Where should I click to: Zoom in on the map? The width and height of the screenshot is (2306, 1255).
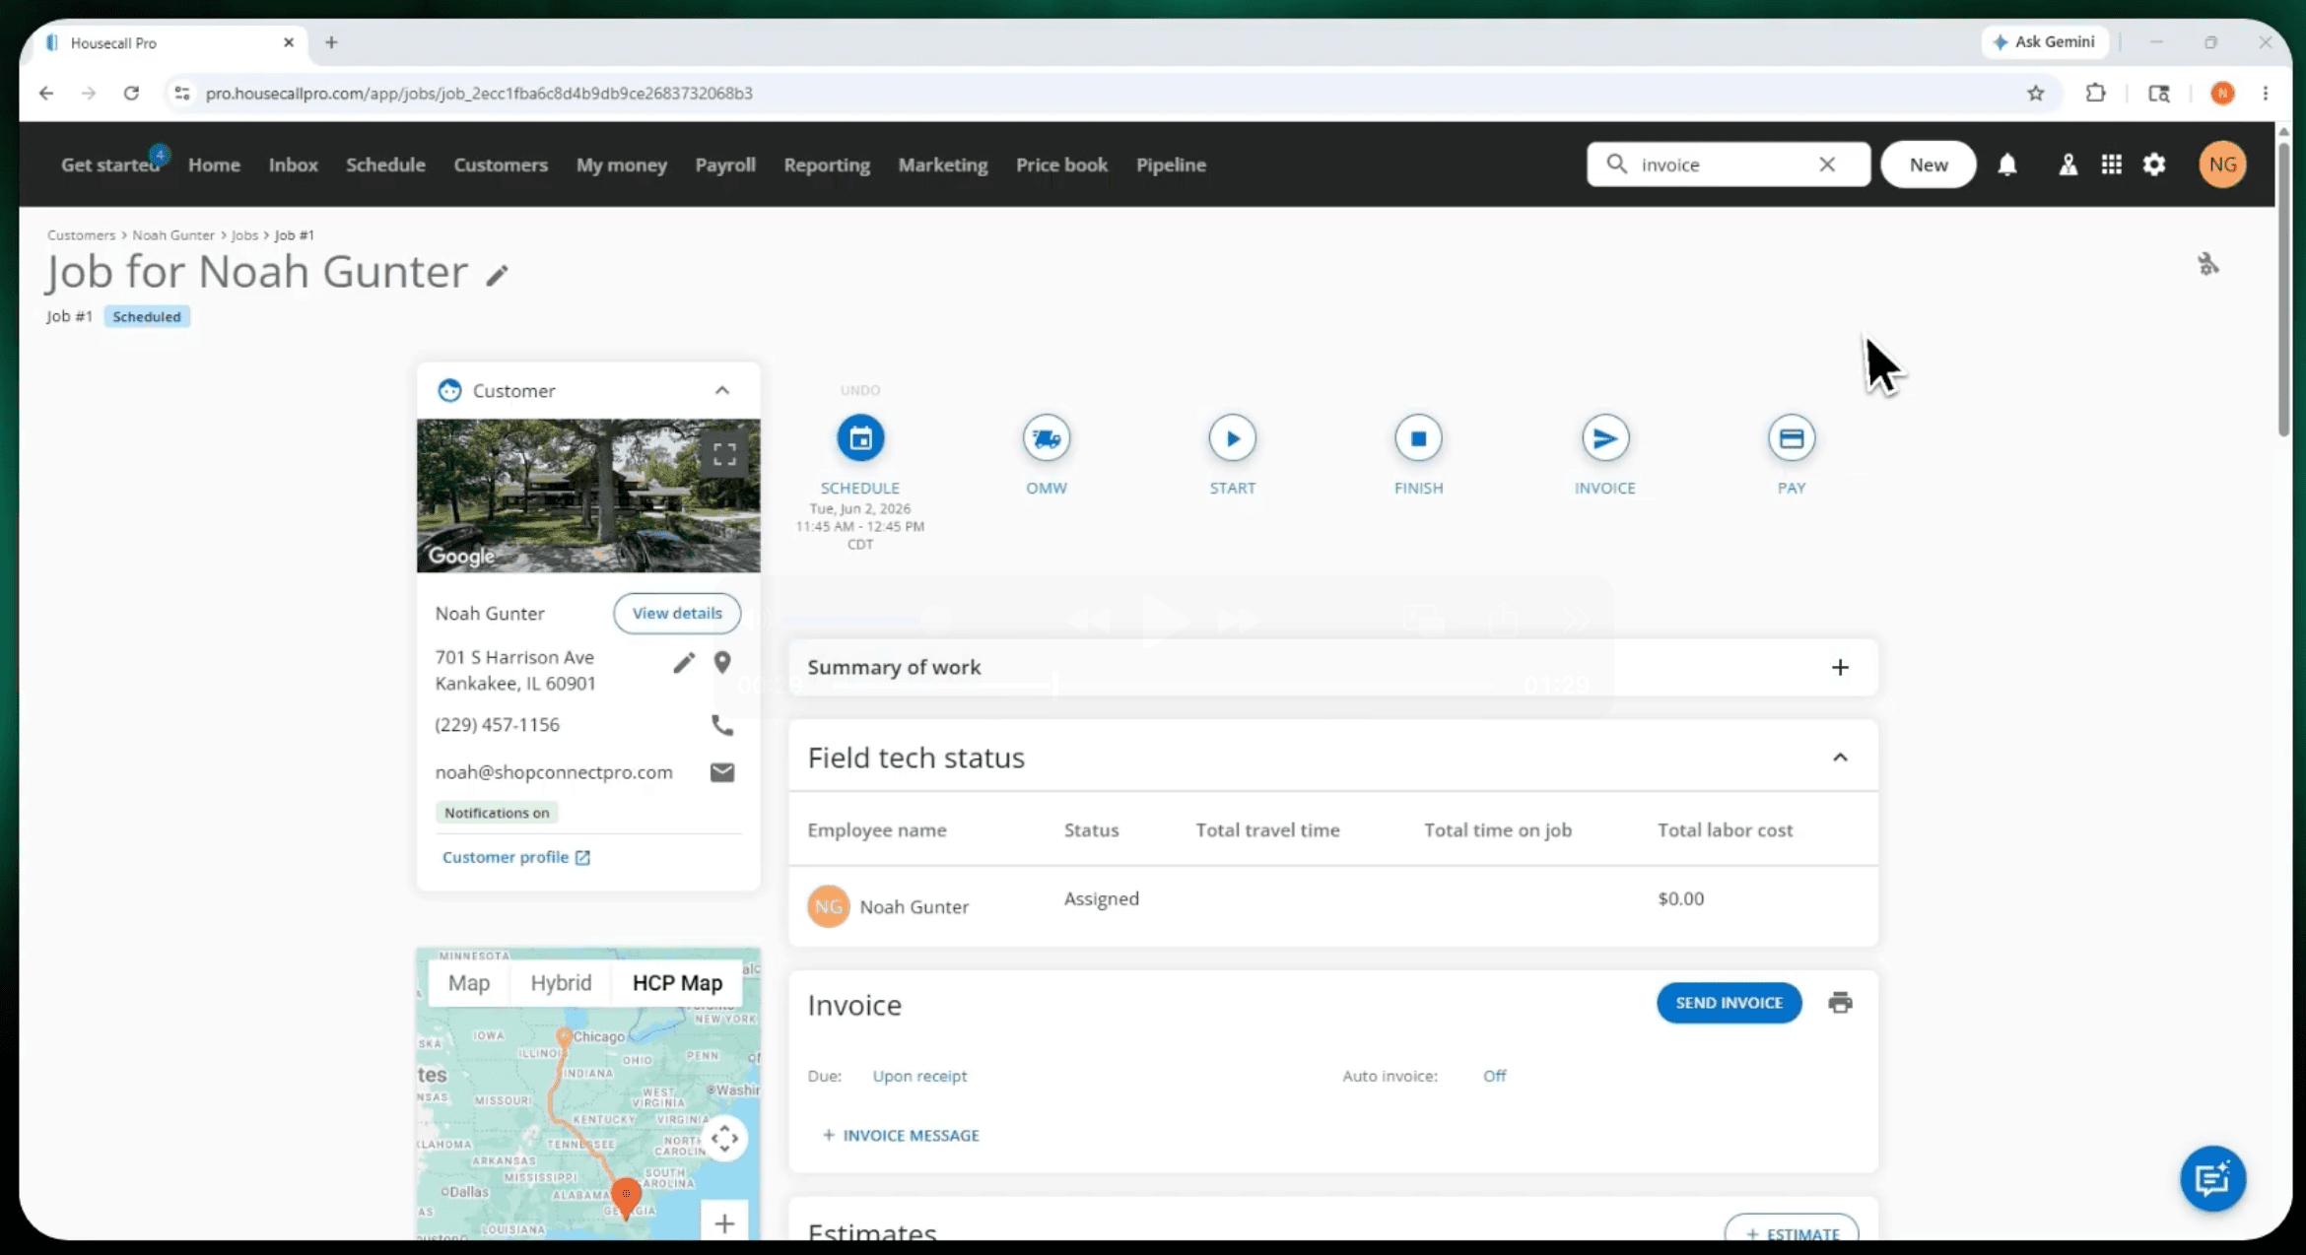click(x=724, y=1223)
